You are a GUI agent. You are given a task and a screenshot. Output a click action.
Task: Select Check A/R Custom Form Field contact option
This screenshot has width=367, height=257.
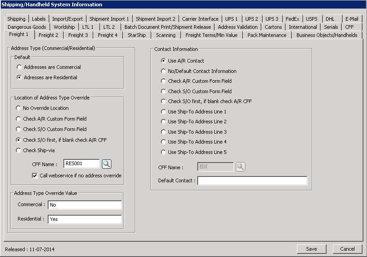coord(164,81)
